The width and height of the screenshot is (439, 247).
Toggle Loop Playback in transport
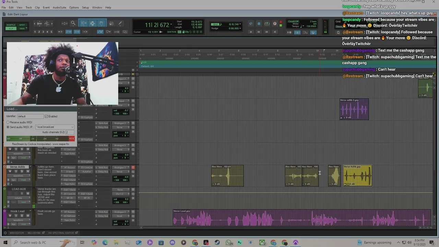coord(267,24)
